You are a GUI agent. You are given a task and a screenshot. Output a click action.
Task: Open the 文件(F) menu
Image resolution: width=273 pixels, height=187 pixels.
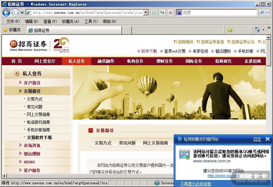tap(13, 21)
